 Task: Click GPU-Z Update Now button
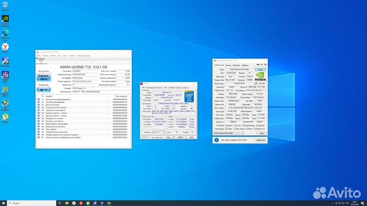tap(260, 140)
